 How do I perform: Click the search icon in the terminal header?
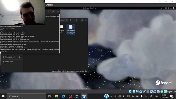tap(50, 12)
